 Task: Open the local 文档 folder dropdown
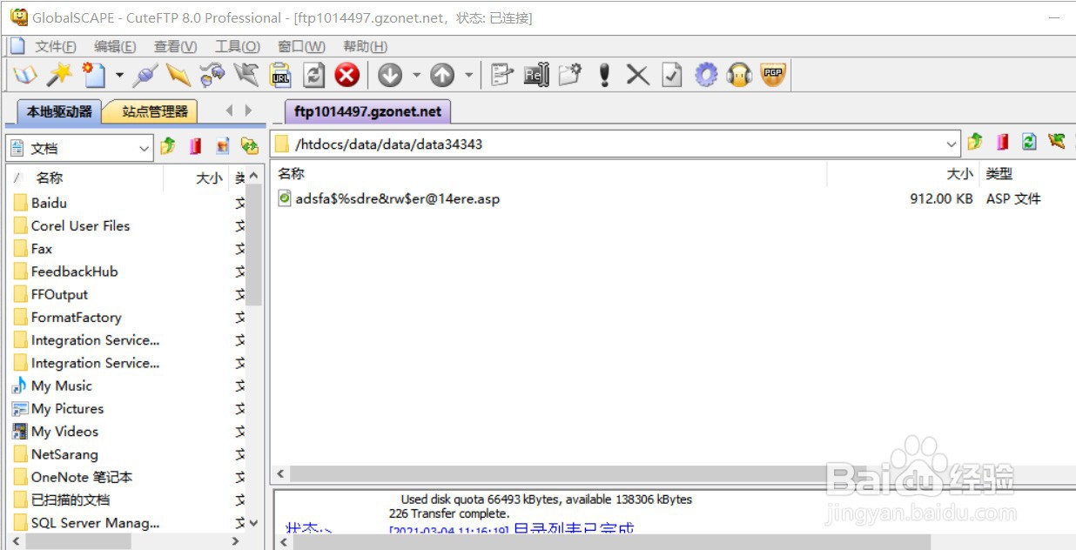[x=145, y=149]
